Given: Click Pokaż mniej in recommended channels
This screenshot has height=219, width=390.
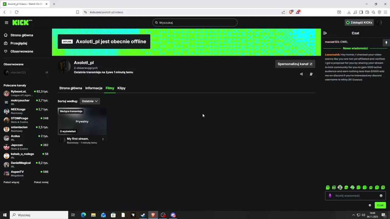Looking at the screenshot, I should click(41, 182).
